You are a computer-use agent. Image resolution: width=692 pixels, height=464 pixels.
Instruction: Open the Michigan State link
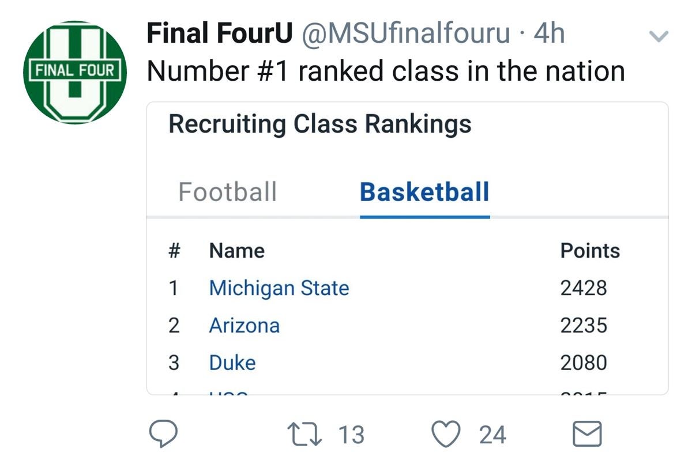(x=279, y=288)
